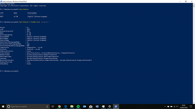Click the scrollbar up arrow
The width and height of the screenshot is (195, 109).
pyautogui.click(x=194, y=4)
